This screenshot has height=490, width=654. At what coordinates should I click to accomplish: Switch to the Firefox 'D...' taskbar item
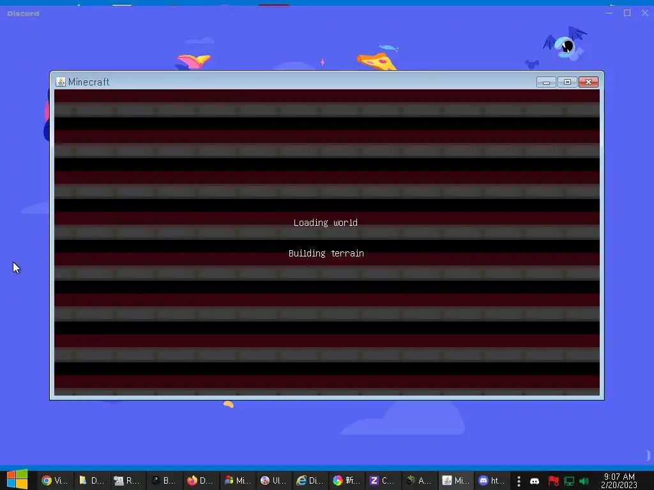coord(200,480)
